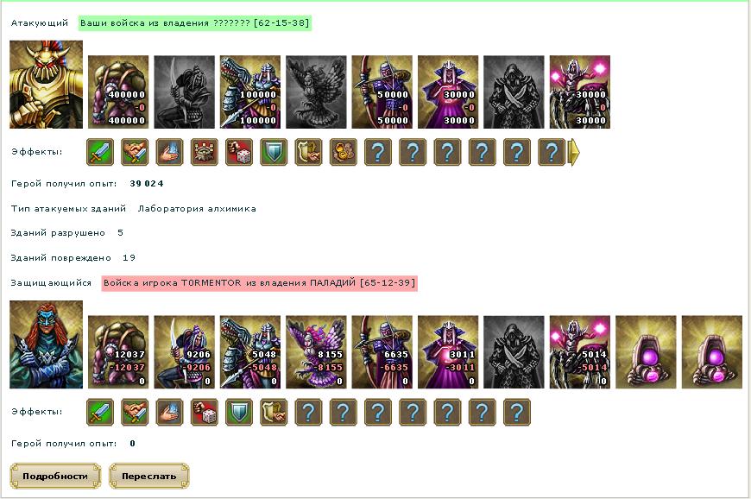751x499 pixels.
Task: Expand attacker effects with the yellow arrow
Action: coord(574,152)
